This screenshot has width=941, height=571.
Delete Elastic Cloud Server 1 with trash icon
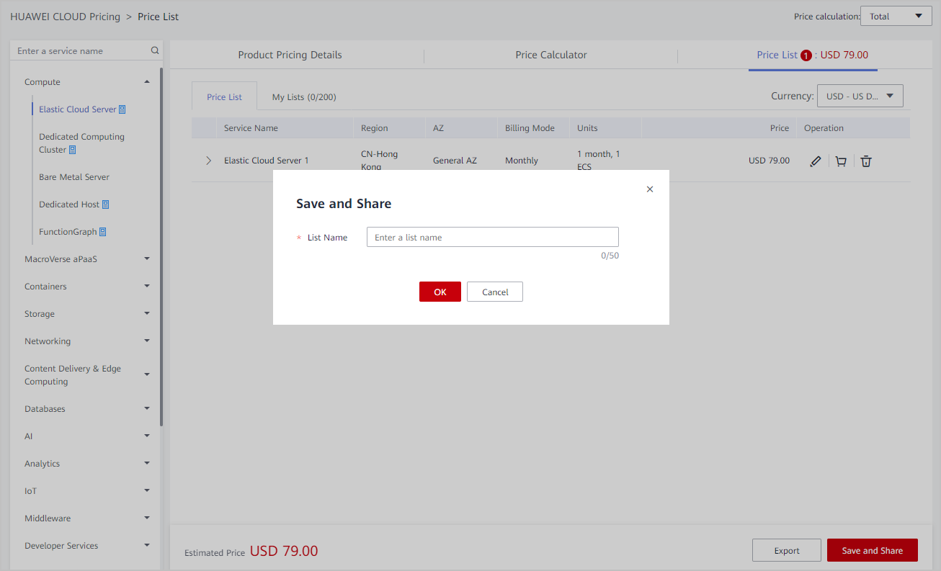(x=866, y=161)
